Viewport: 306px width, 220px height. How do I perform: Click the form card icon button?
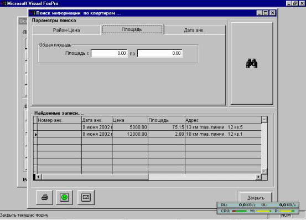pos(86,197)
